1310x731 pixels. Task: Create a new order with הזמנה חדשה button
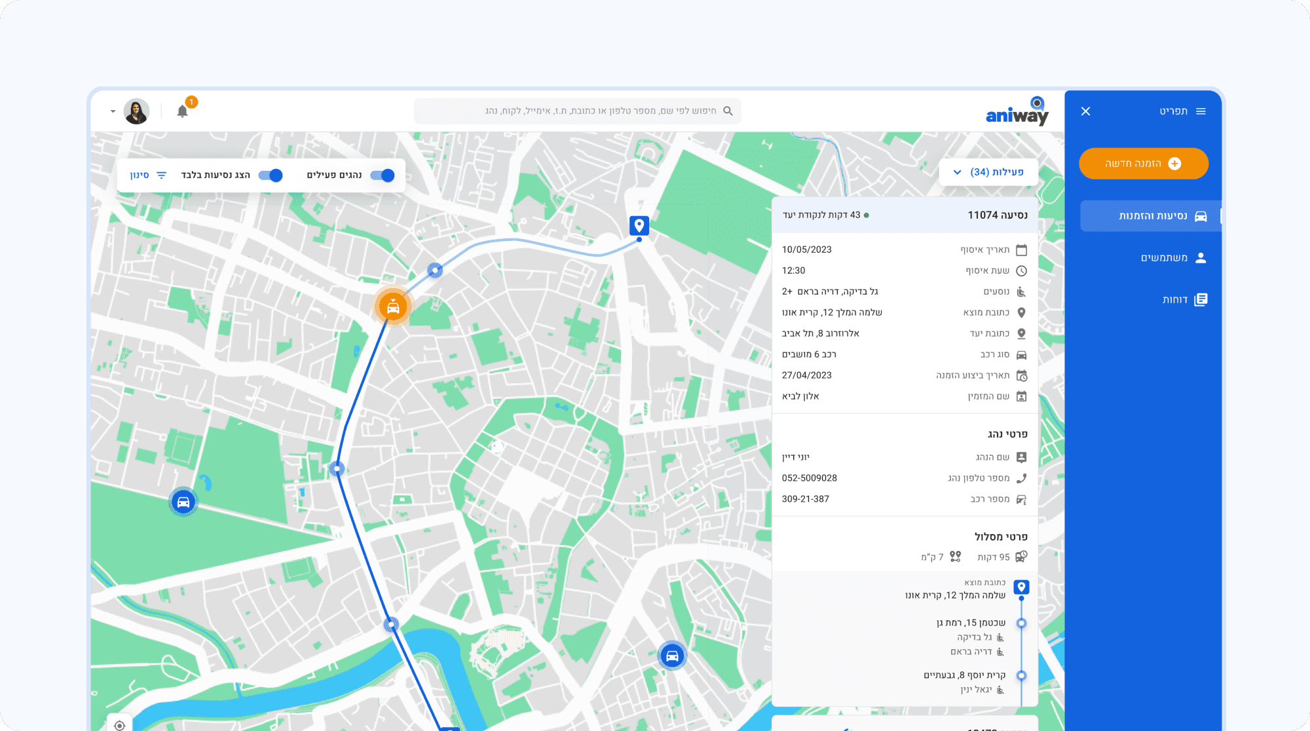click(1144, 163)
